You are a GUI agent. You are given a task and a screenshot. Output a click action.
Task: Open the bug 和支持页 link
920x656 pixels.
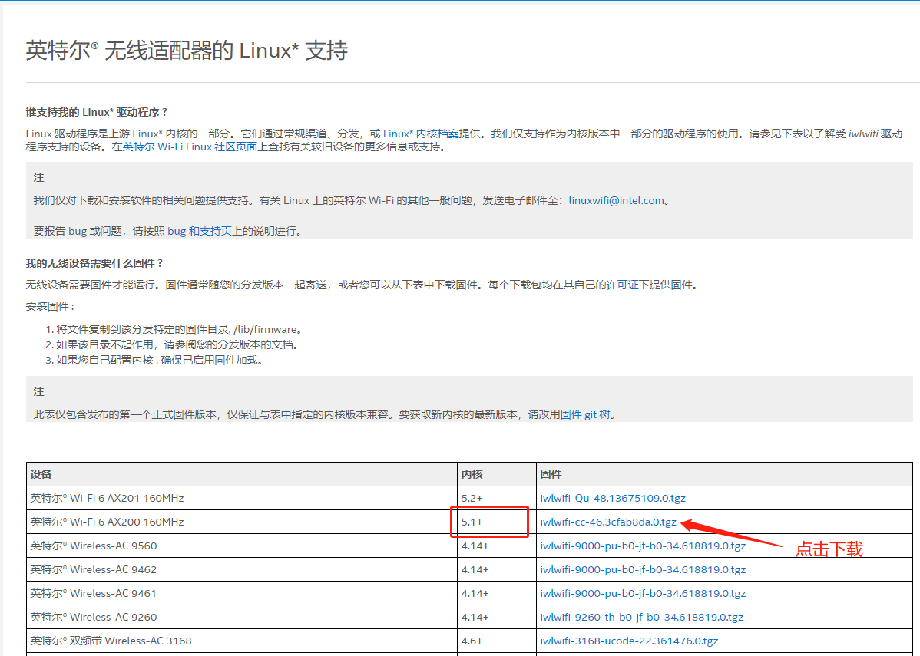(200, 231)
